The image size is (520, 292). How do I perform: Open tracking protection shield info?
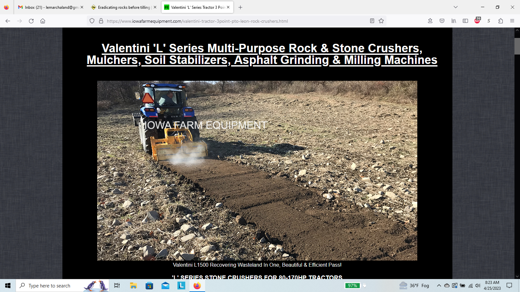[92, 21]
